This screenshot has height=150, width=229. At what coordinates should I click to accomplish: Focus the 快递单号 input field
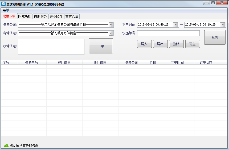168,33
